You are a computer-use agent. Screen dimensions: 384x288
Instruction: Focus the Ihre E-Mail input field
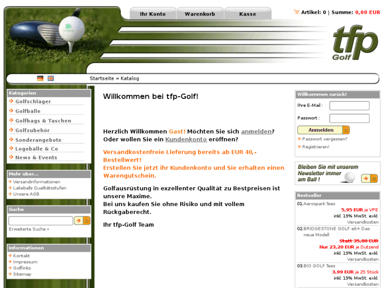[349, 106]
